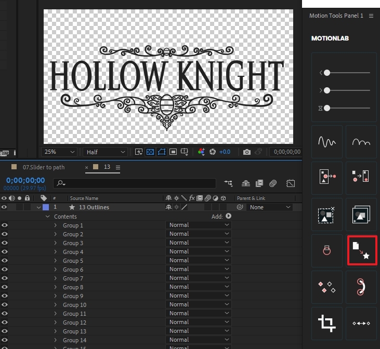Open the 13 composition panel menu
The image size is (380, 349).
pyautogui.click(x=118, y=167)
